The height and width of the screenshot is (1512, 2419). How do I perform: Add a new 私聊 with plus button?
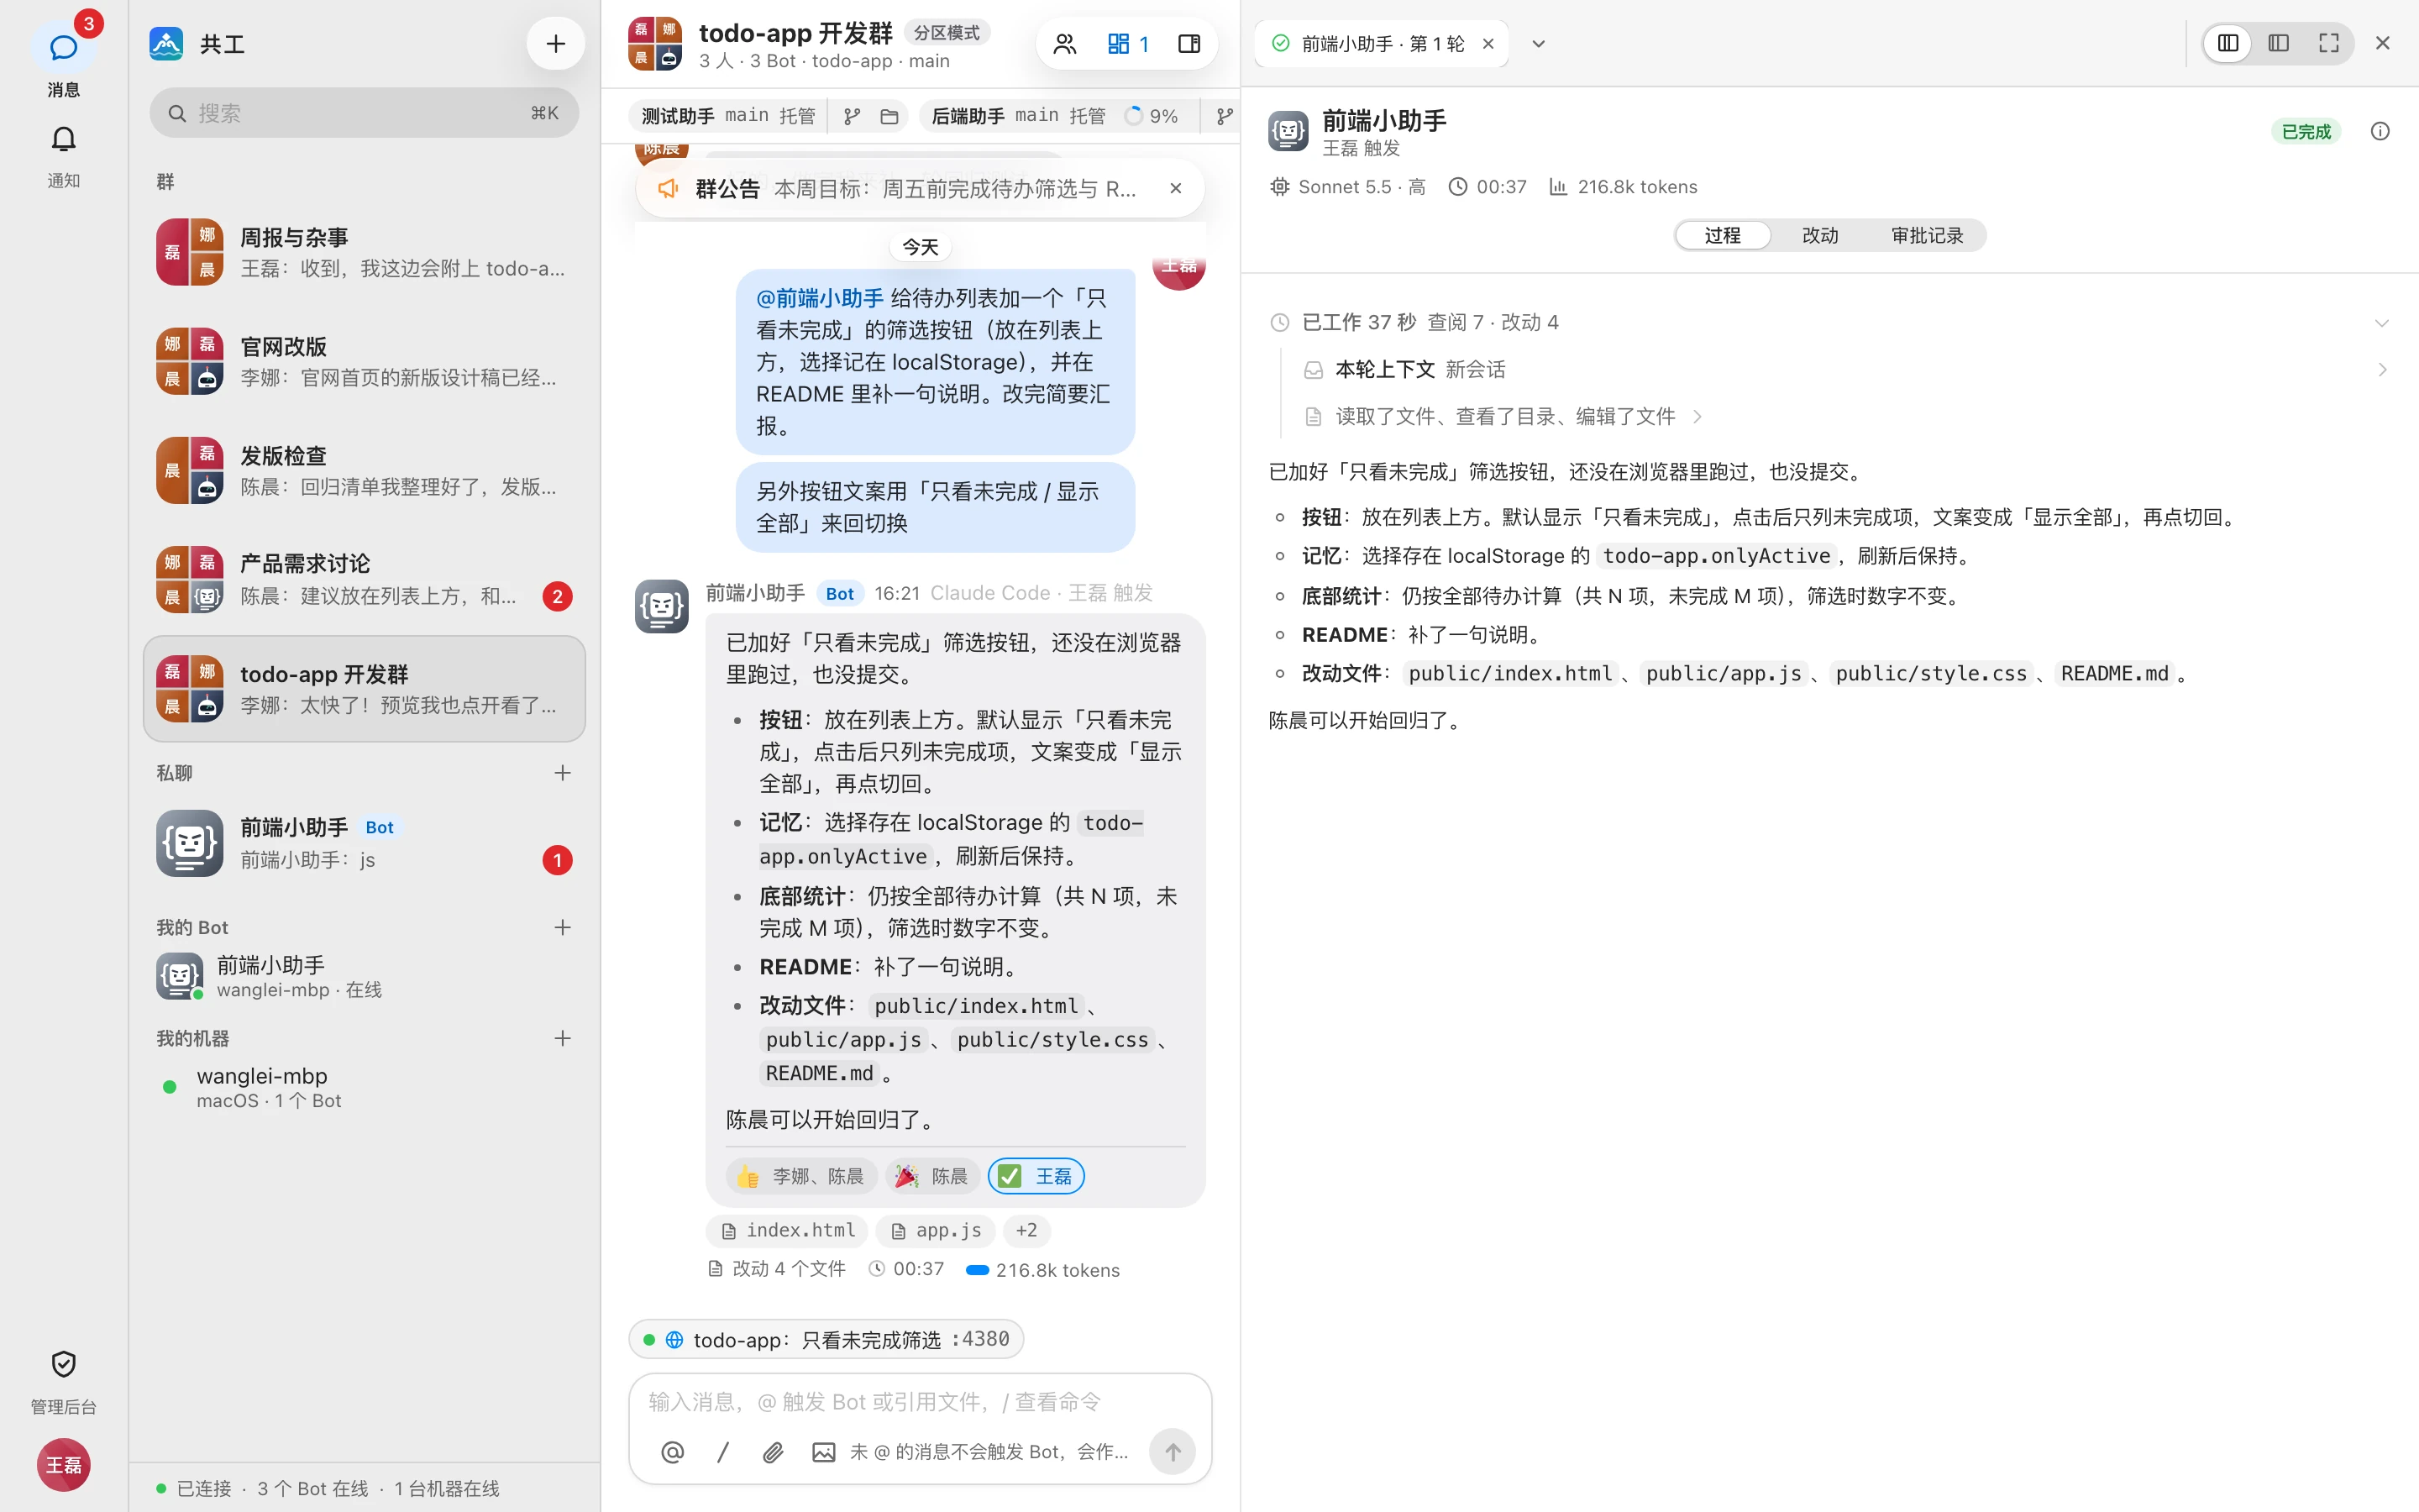click(x=563, y=772)
